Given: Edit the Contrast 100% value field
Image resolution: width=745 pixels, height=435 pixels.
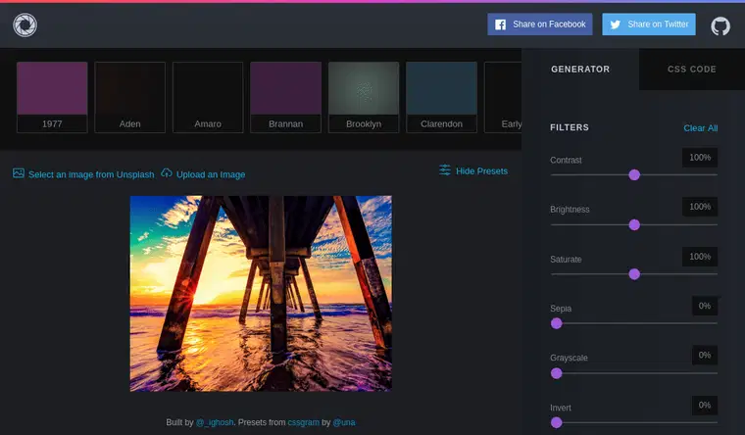Looking at the screenshot, I should point(700,157).
